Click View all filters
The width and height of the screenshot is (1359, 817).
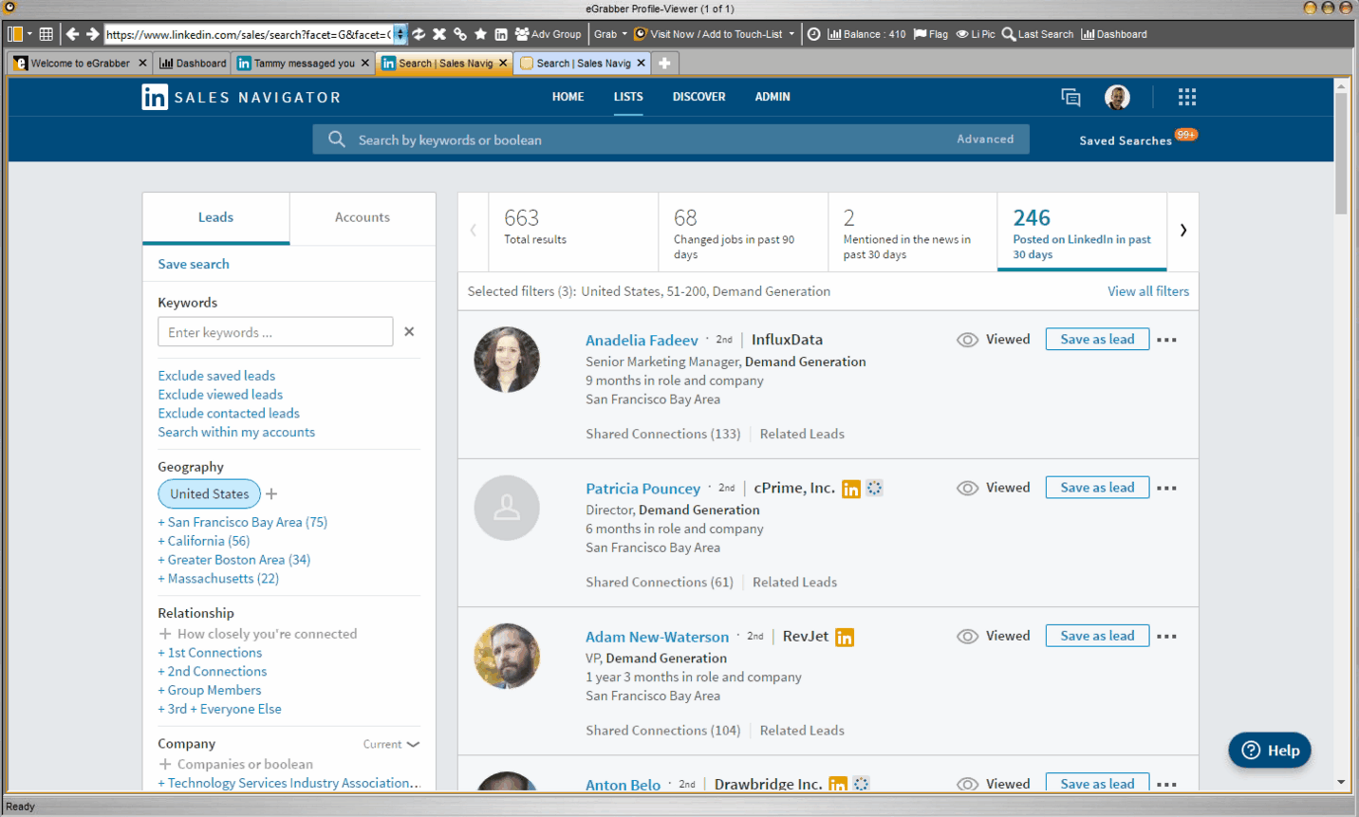coord(1148,291)
